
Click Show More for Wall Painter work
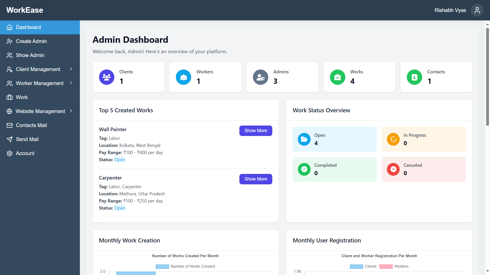[255, 131]
